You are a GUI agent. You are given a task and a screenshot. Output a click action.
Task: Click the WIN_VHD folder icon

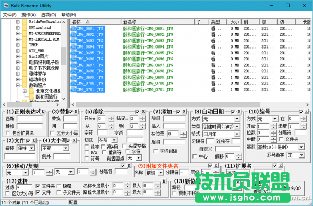click(25, 51)
